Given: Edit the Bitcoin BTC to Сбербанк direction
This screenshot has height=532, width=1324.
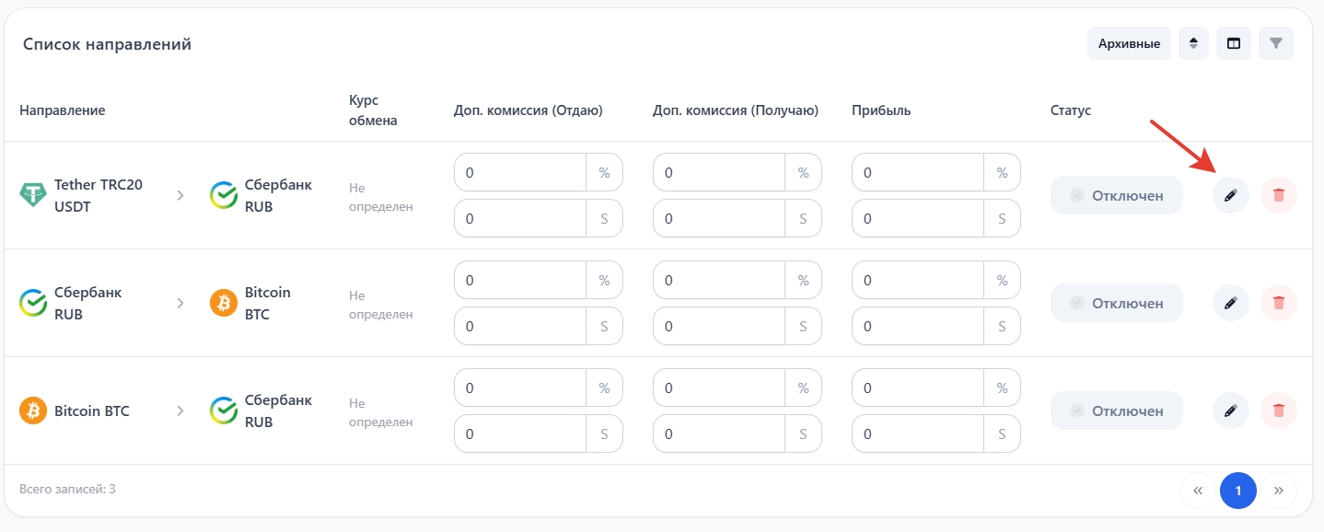Looking at the screenshot, I should (x=1230, y=411).
